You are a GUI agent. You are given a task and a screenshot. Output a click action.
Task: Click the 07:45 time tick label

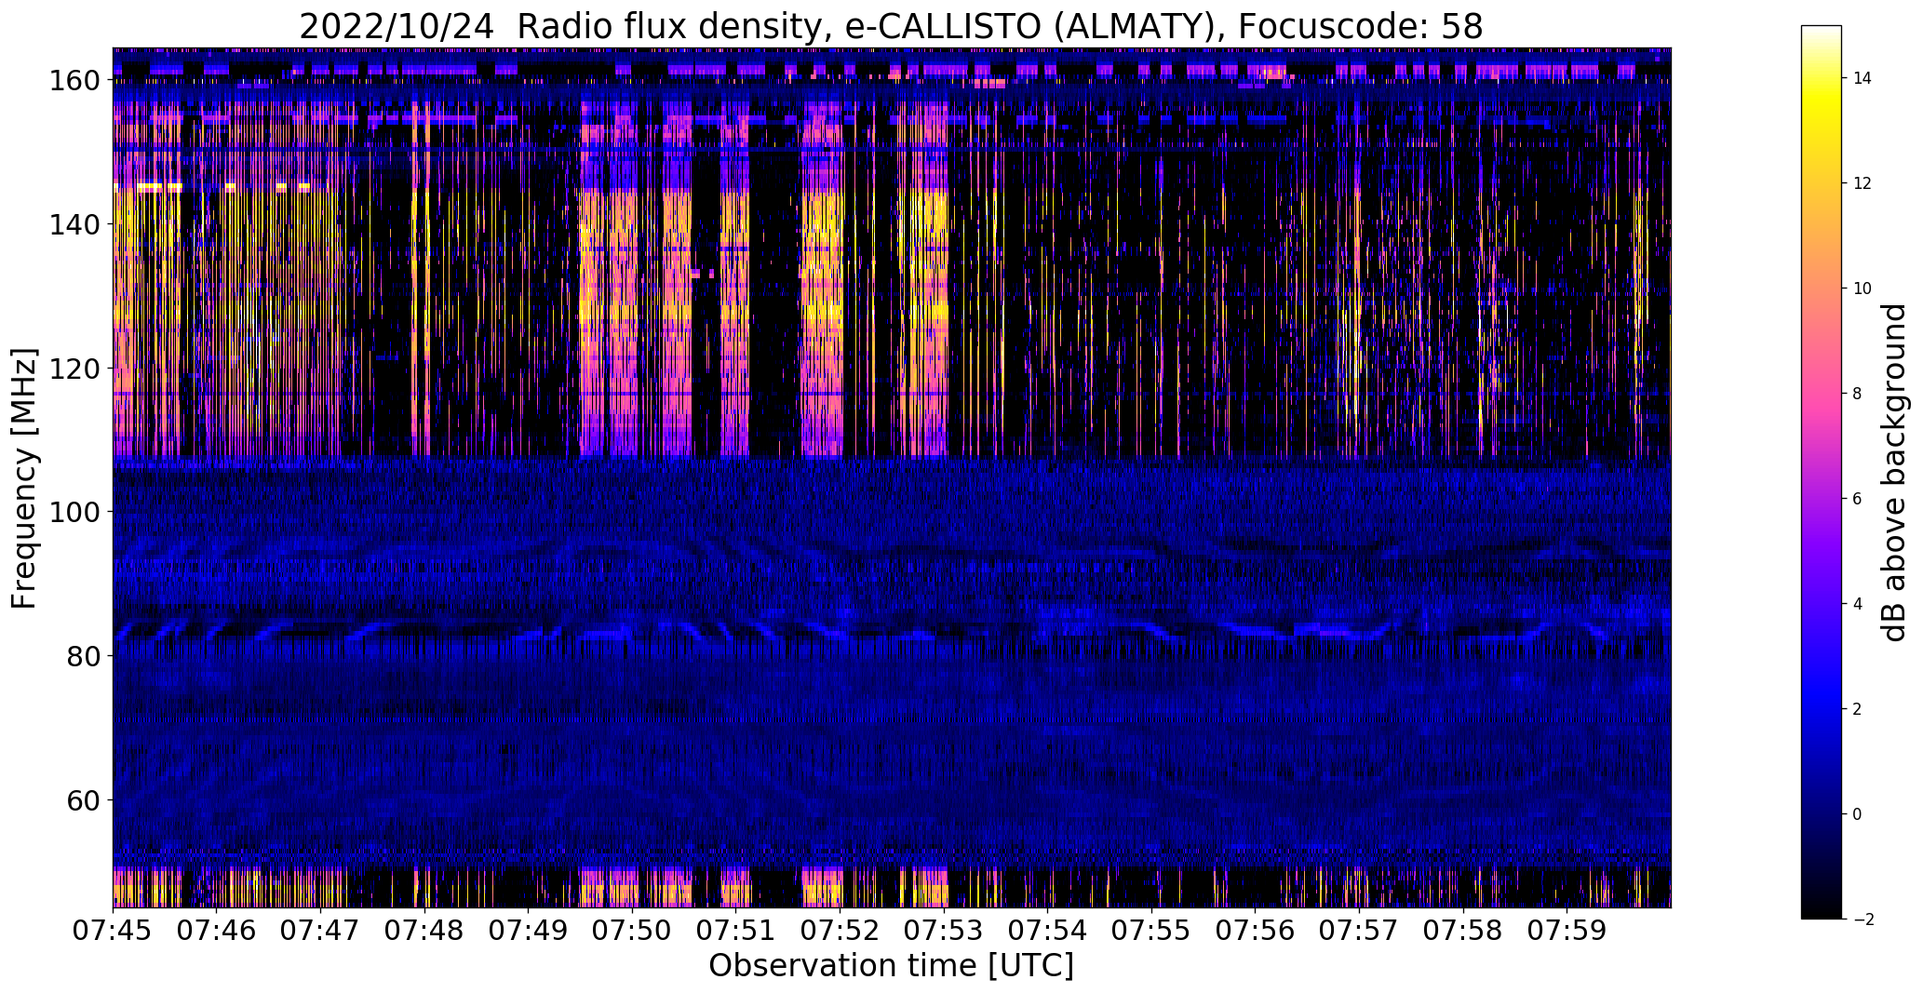[x=114, y=930]
